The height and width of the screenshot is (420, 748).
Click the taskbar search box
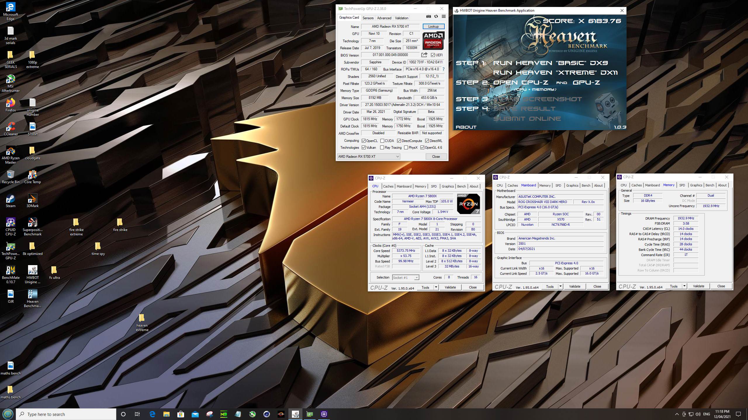[x=66, y=414]
